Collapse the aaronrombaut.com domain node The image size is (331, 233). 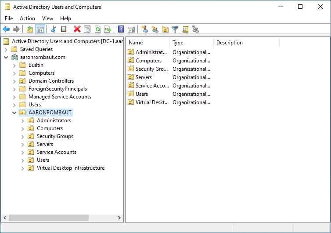[6, 57]
